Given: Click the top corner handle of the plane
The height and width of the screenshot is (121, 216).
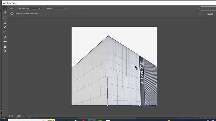Looking at the screenshot, I should pyautogui.click(x=108, y=36).
